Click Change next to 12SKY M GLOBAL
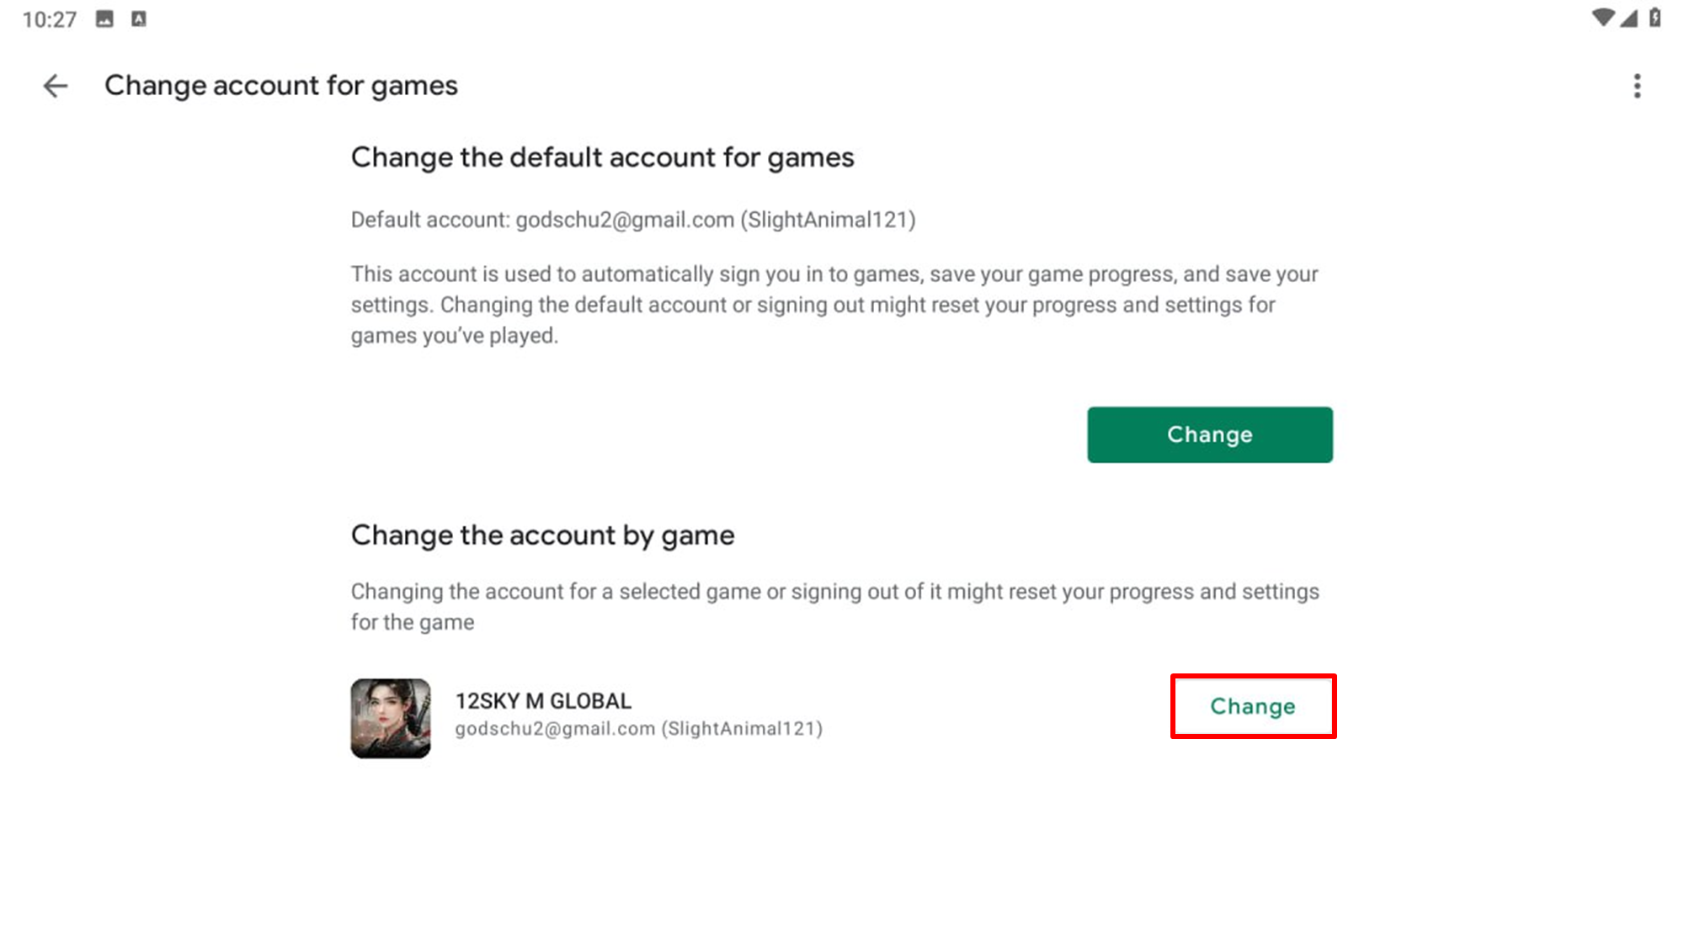Screen dimensions: 1684x947 pos(1253,706)
